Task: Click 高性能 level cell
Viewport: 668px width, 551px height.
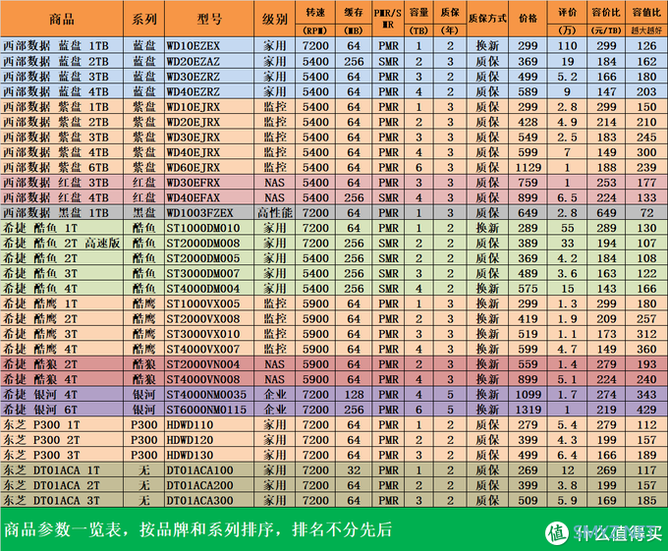Action: (x=274, y=213)
